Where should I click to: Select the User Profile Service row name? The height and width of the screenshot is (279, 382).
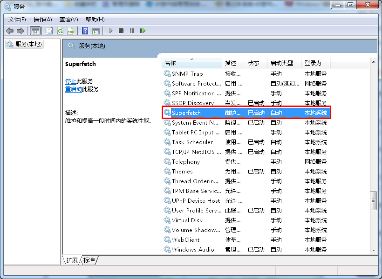point(197,210)
